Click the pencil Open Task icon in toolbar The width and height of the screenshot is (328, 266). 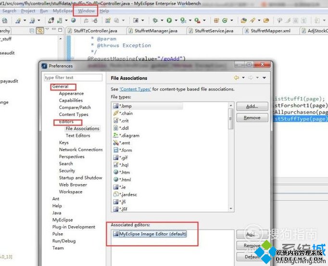pyautogui.click(x=252, y=20)
